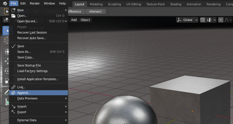This screenshot has height=124, width=233.
Task: Toggle snapping magnet button
Action: [203, 20]
